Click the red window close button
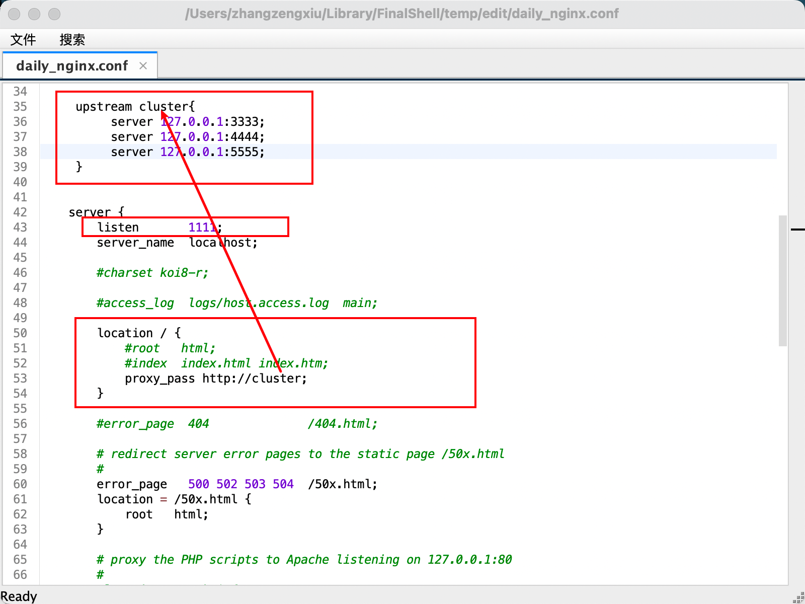 point(14,14)
